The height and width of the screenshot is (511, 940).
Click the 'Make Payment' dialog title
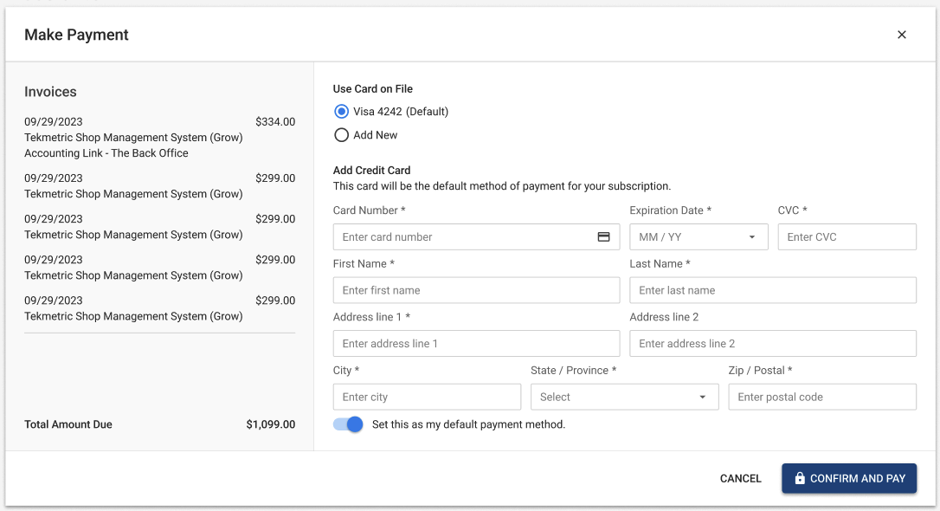coord(76,35)
